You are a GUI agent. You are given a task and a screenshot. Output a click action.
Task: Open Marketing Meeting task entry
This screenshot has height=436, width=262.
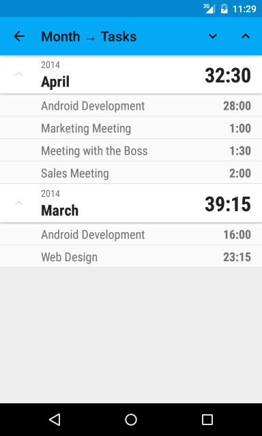pos(131,128)
